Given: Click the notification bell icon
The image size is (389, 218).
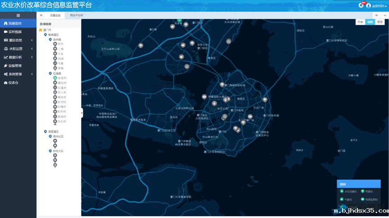Looking at the screenshot, I should [x=361, y=5].
